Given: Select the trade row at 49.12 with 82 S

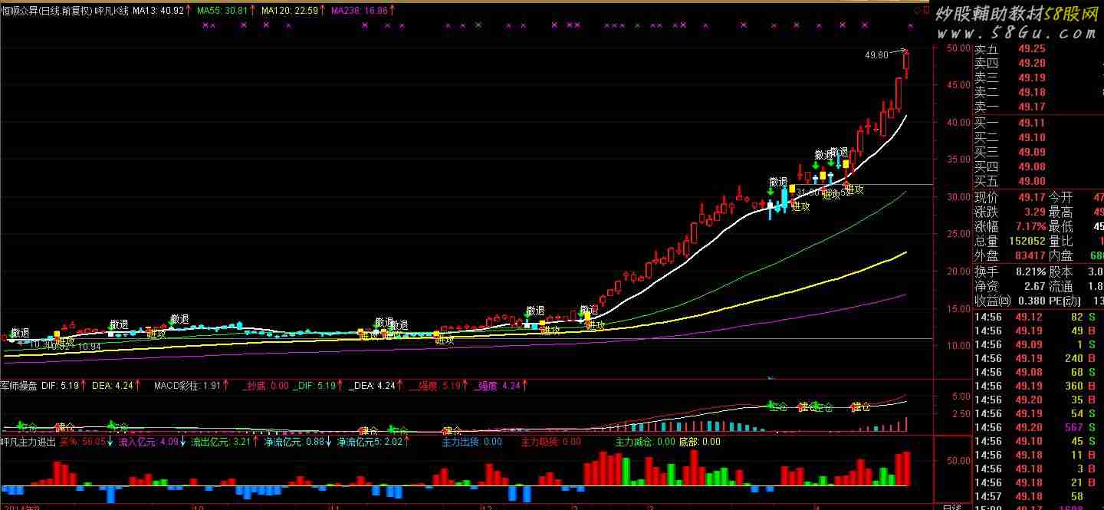Looking at the screenshot, I should [x=1039, y=317].
